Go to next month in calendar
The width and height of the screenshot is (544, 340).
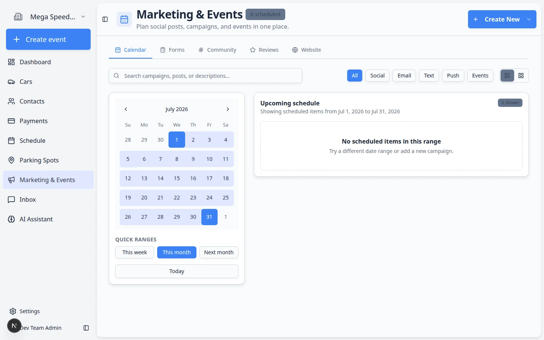tap(227, 109)
